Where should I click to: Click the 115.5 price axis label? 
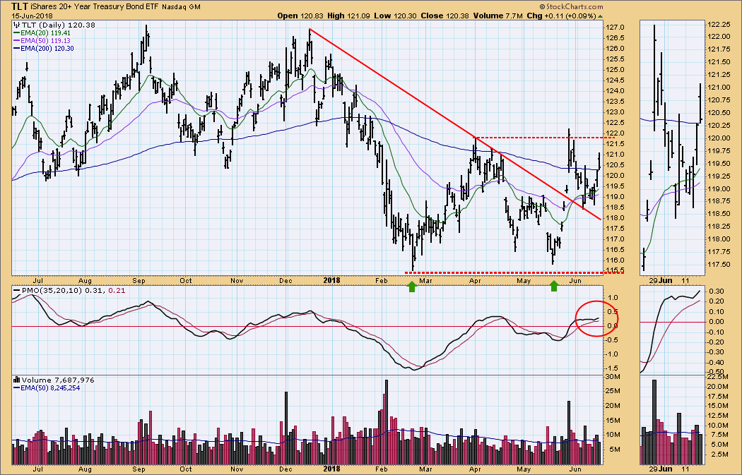(x=616, y=271)
